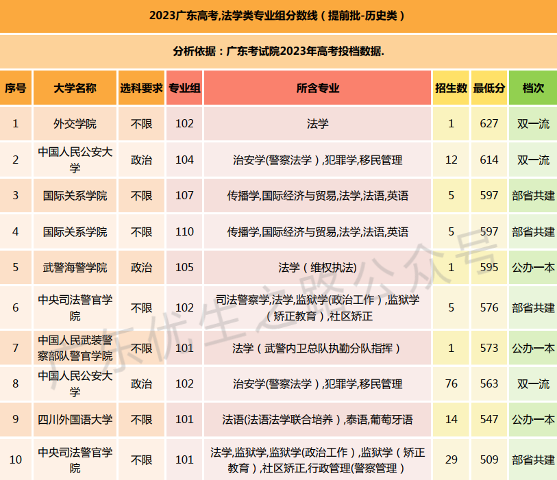Click the 76 enrollment count cell
557x480 pixels.
(451, 383)
